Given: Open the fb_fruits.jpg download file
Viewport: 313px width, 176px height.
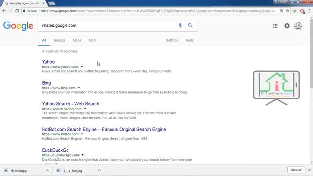Looking at the screenshot, I should tap(19, 171).
